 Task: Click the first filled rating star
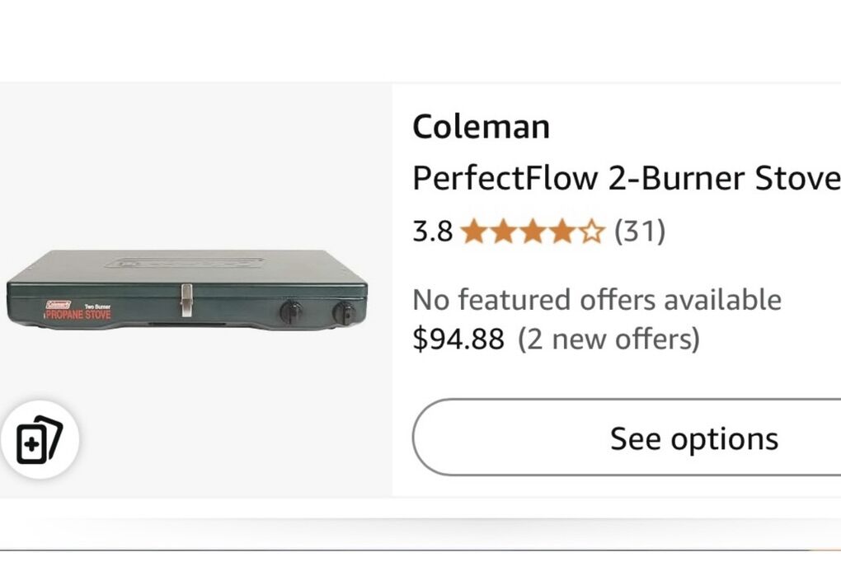point(474,232)
